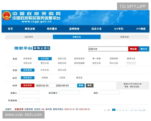Choose the 更正公告 type filter
Image resolution: width=151 pixels, height=121 pixels.
[45, 63]
